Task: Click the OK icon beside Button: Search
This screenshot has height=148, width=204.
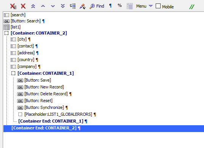Action: pyautogui.click(x=6, y=21)
